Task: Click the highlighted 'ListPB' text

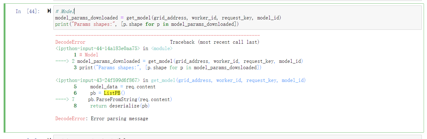Action: tap(112, 93)
